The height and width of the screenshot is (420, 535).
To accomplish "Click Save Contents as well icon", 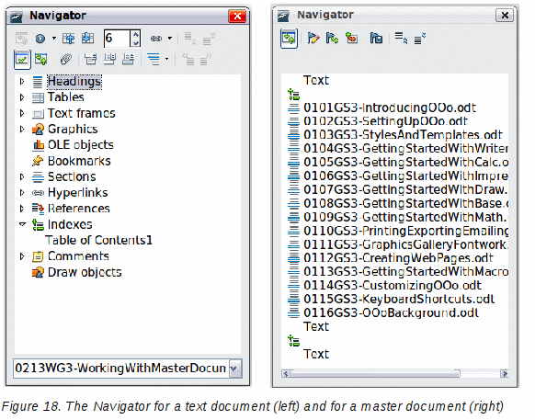I will coord(376,38).
